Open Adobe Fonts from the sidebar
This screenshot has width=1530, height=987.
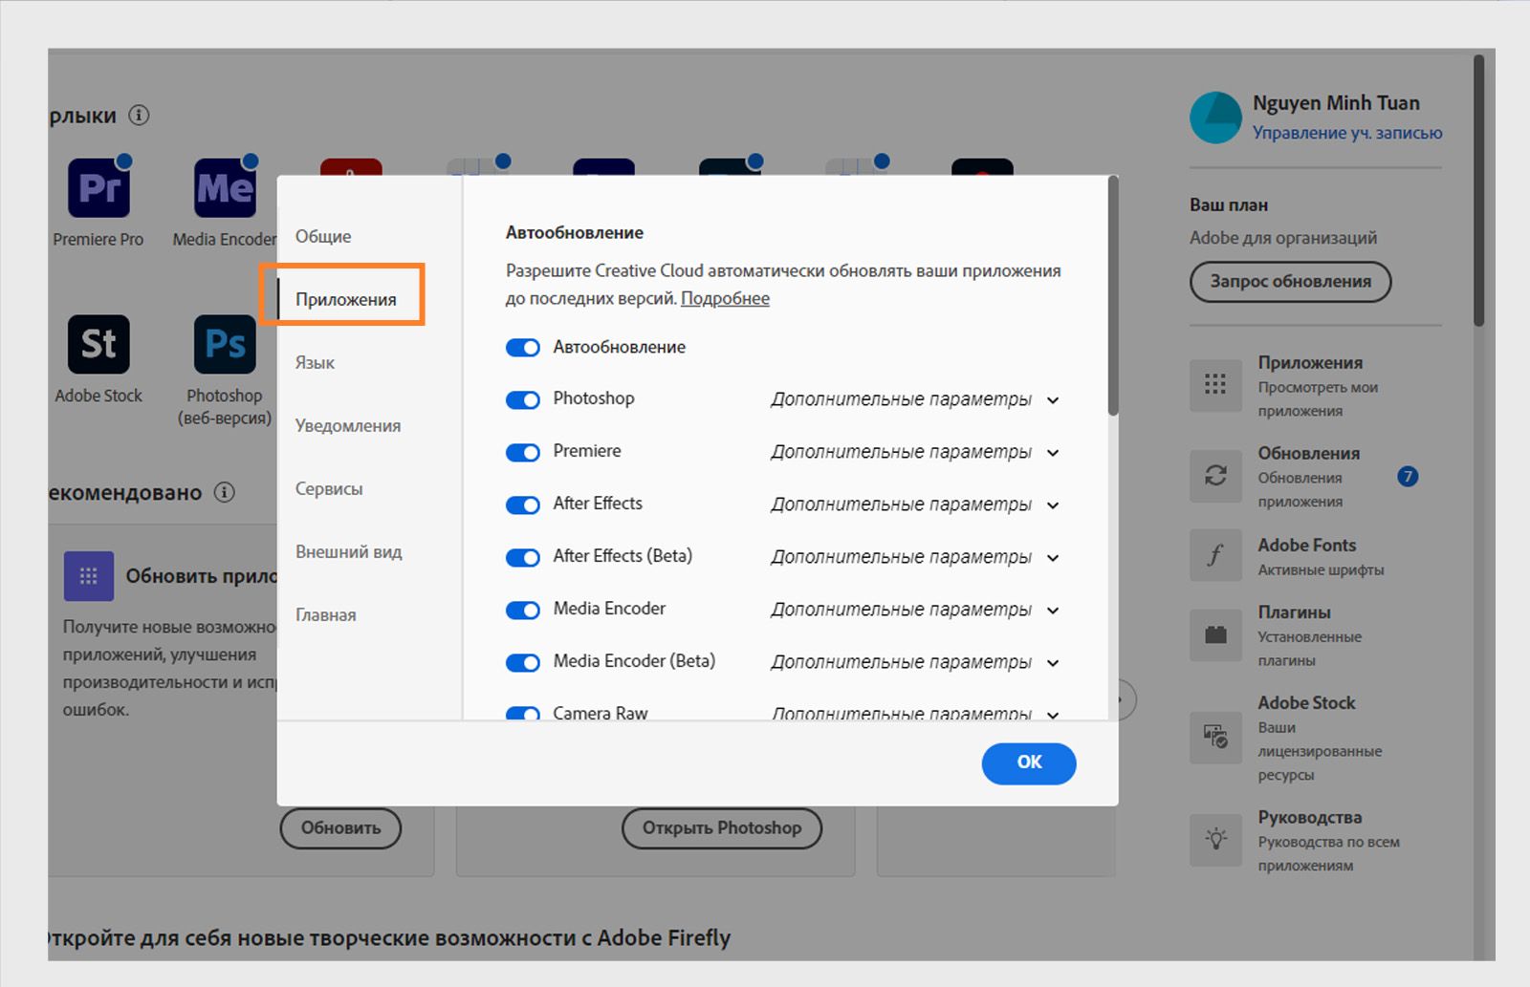point(1215,555)
